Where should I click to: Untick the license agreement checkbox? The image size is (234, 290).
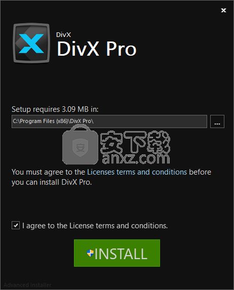tap(16, 225)
